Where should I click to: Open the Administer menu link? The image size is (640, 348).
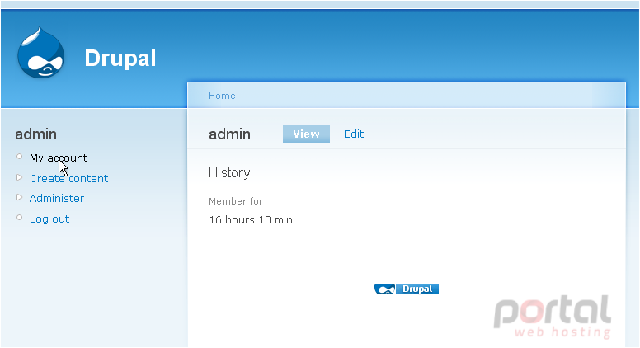[x=57, y=198]
